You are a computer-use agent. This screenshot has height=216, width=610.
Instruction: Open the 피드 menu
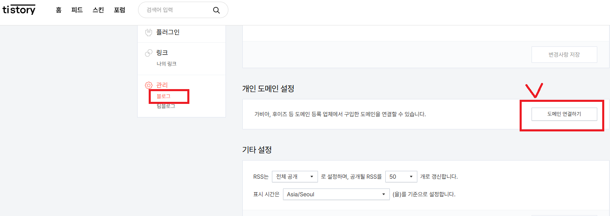pos(77,10)
